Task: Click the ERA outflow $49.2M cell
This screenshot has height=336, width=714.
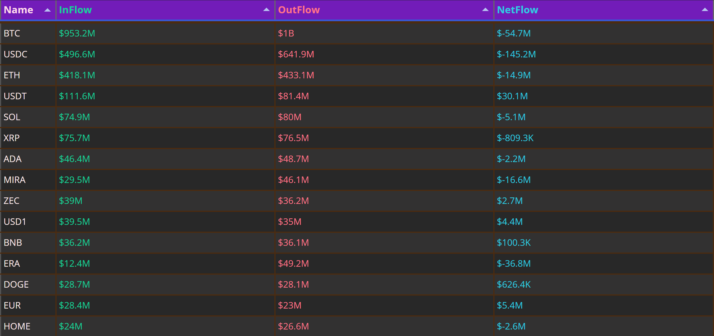Action: 384,264
